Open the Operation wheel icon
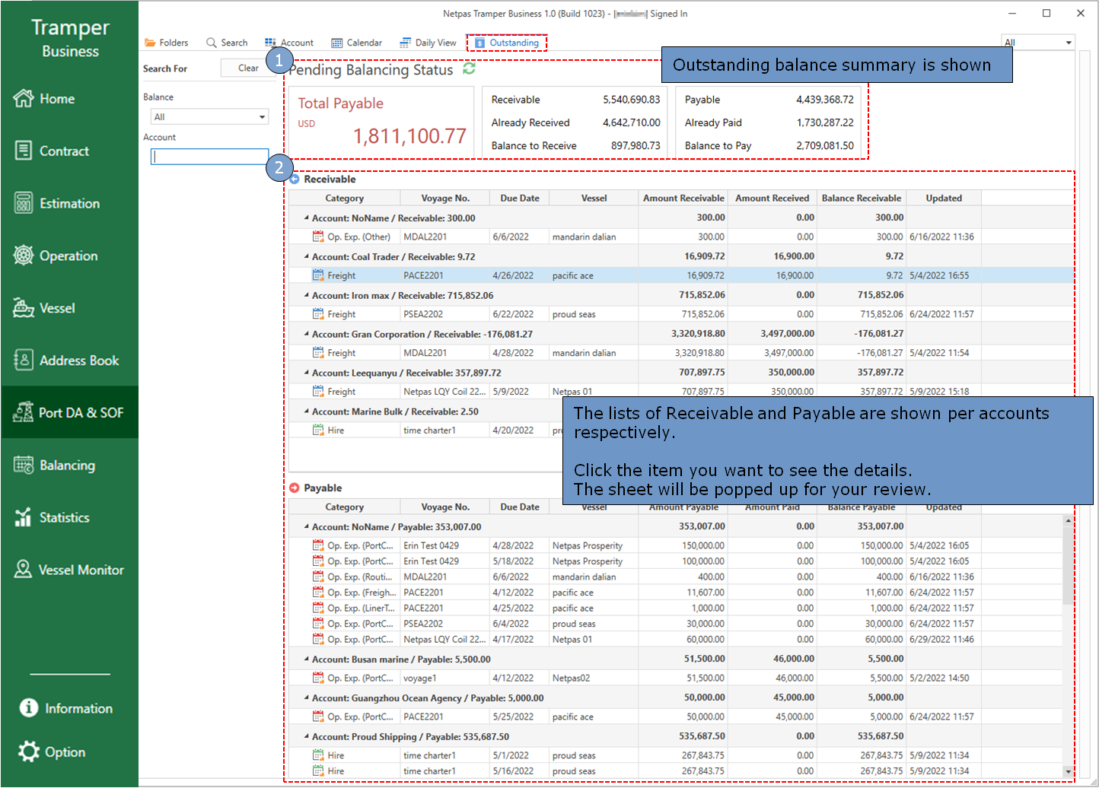 click(24, 256)
